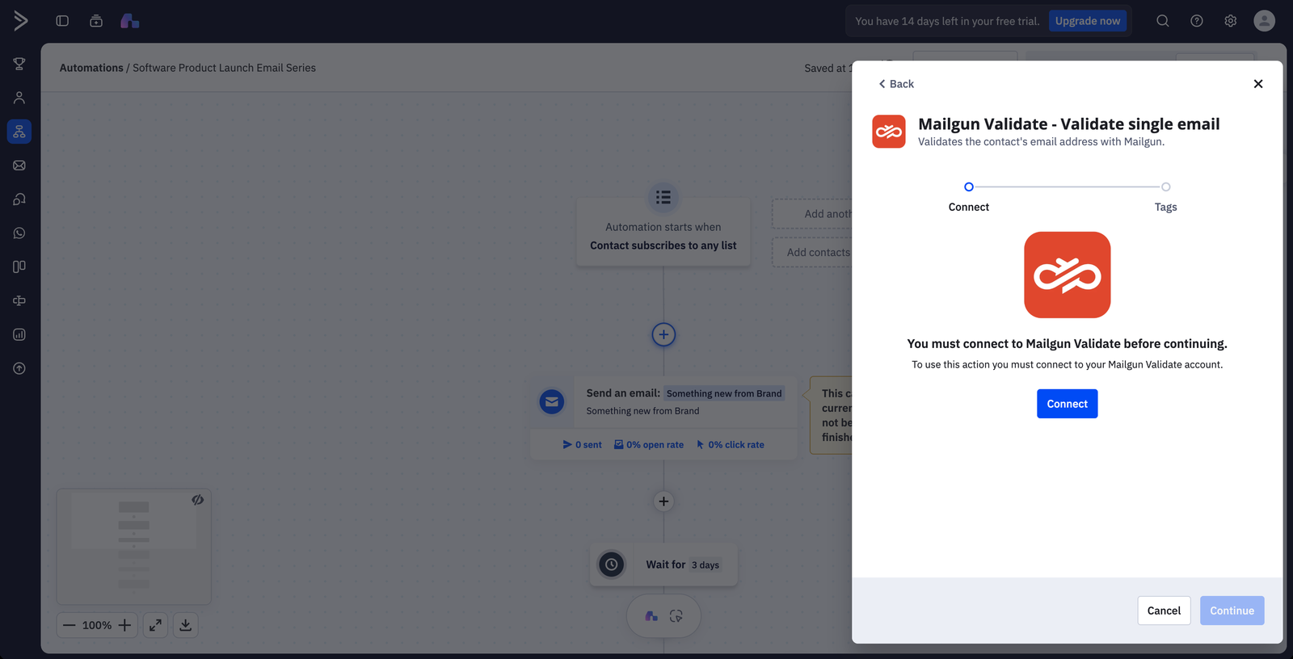
Task: Close the Mailgun Validate dialog
Action: pyautogui.click(x=1258, y=84)
